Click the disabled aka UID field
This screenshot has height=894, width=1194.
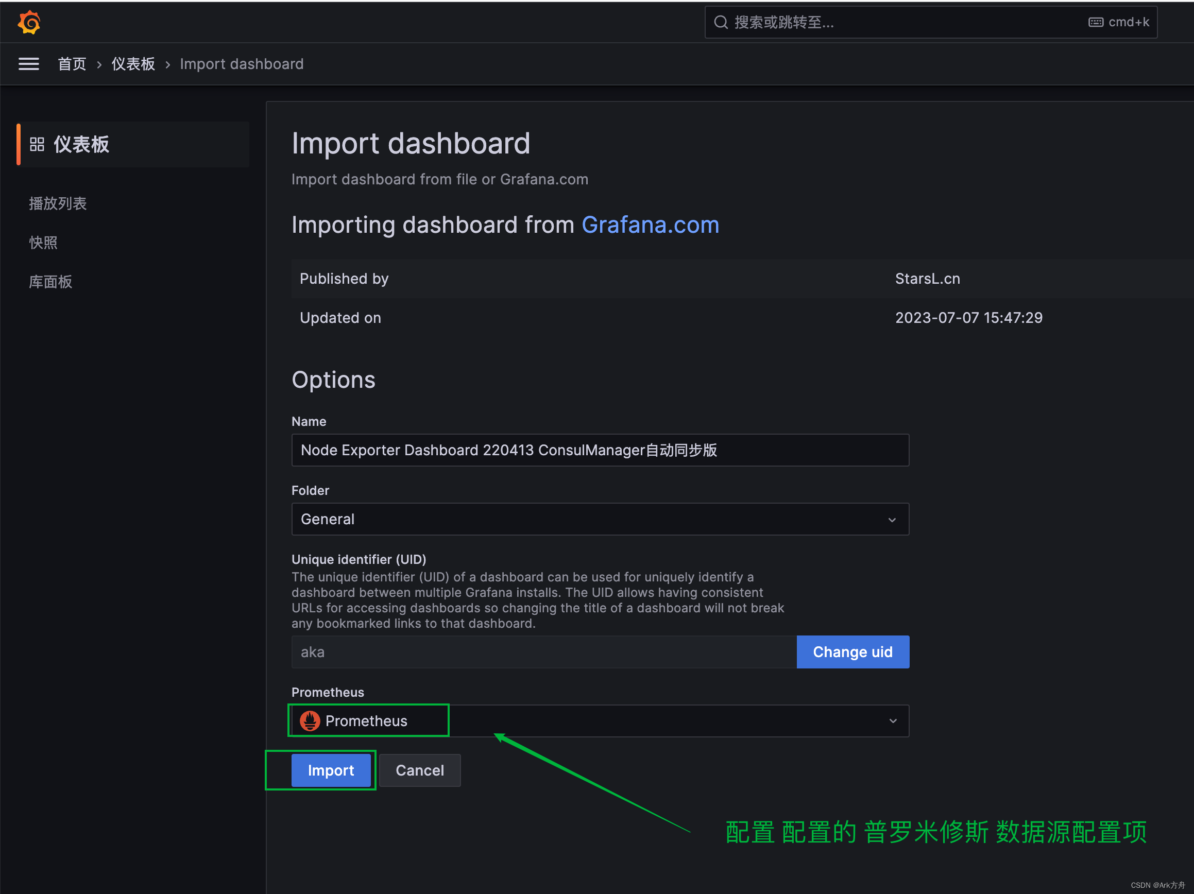544,652
